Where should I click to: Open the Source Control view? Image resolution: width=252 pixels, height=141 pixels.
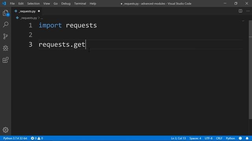pos(6,36)
